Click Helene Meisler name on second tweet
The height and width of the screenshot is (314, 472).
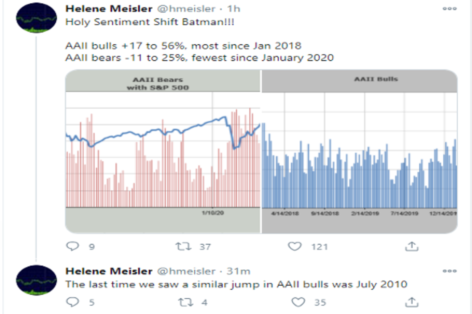[x=109, y=271]
